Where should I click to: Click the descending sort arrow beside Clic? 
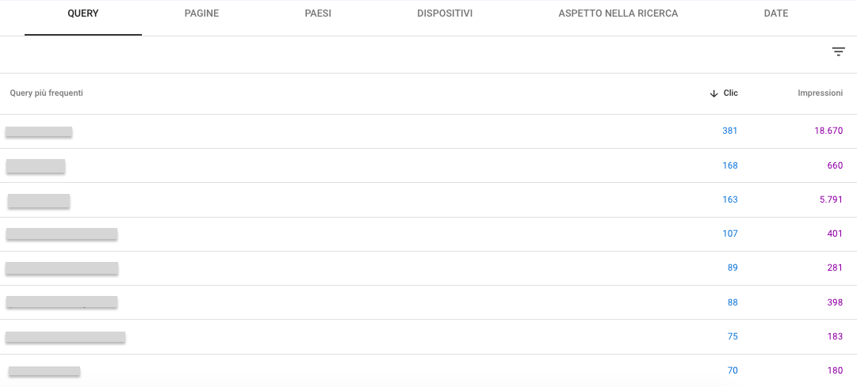[x=714, y=93]
